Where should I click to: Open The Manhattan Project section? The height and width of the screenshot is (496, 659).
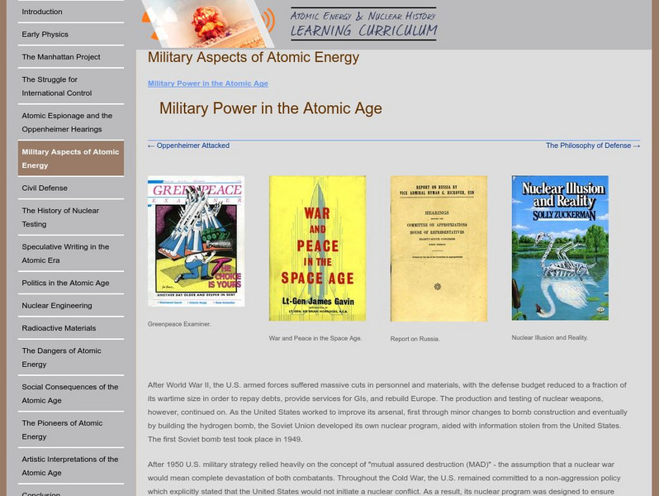click(x=71, y=57)
